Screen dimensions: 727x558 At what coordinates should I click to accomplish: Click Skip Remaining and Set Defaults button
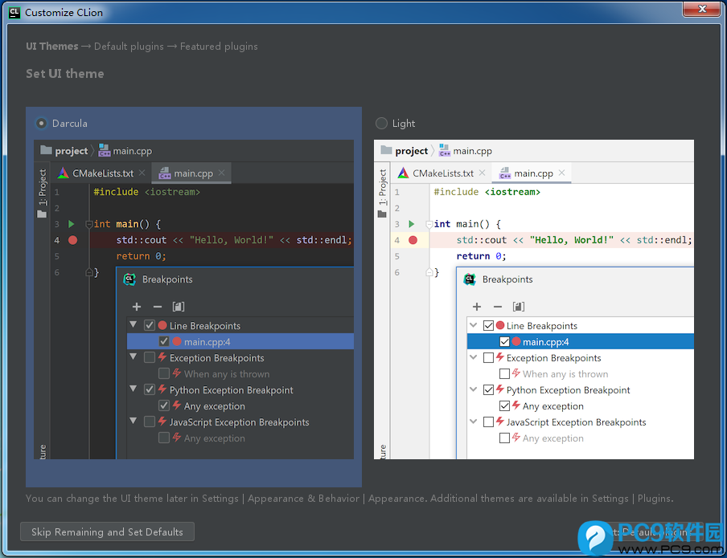coord(107,532)
